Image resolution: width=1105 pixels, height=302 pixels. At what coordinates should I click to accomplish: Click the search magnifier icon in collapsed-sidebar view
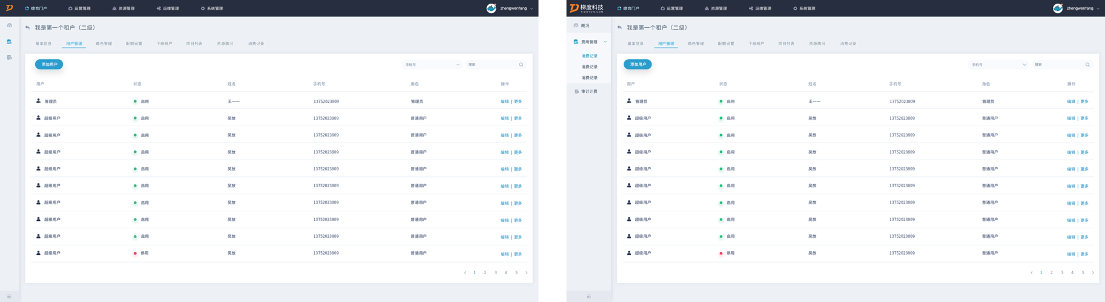521,65
